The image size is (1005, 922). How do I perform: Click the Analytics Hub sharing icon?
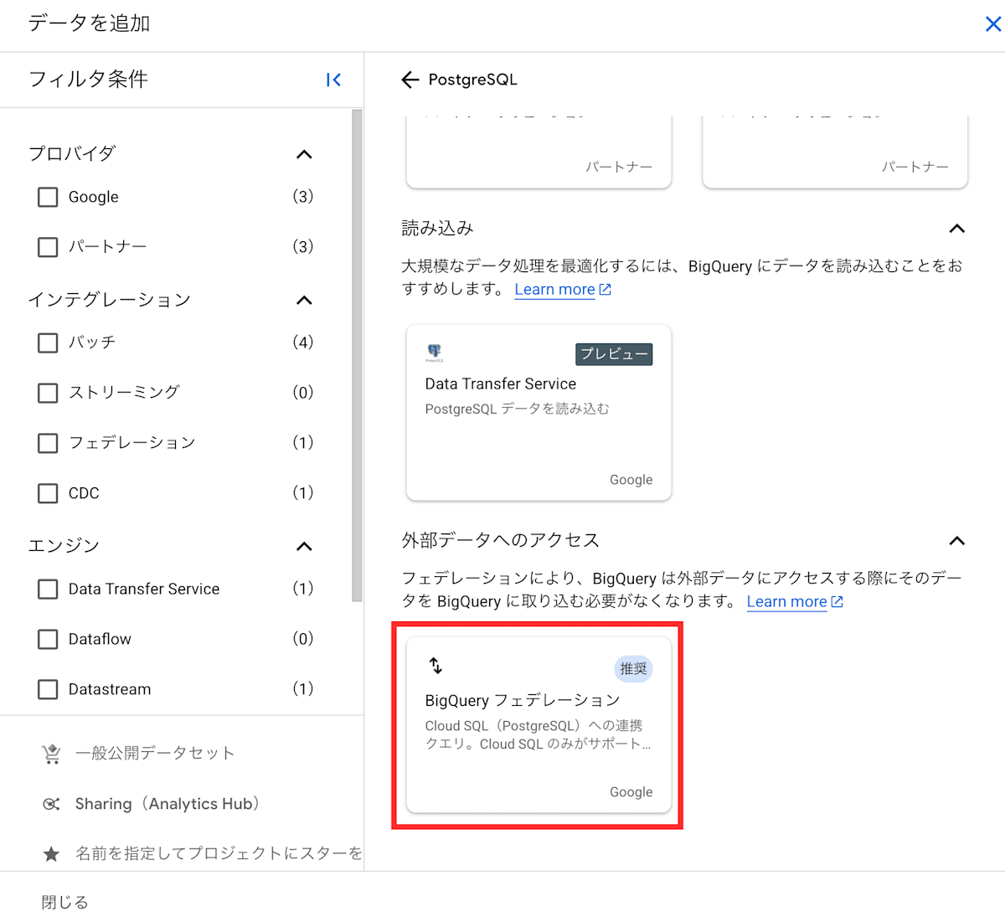[51, 804]
